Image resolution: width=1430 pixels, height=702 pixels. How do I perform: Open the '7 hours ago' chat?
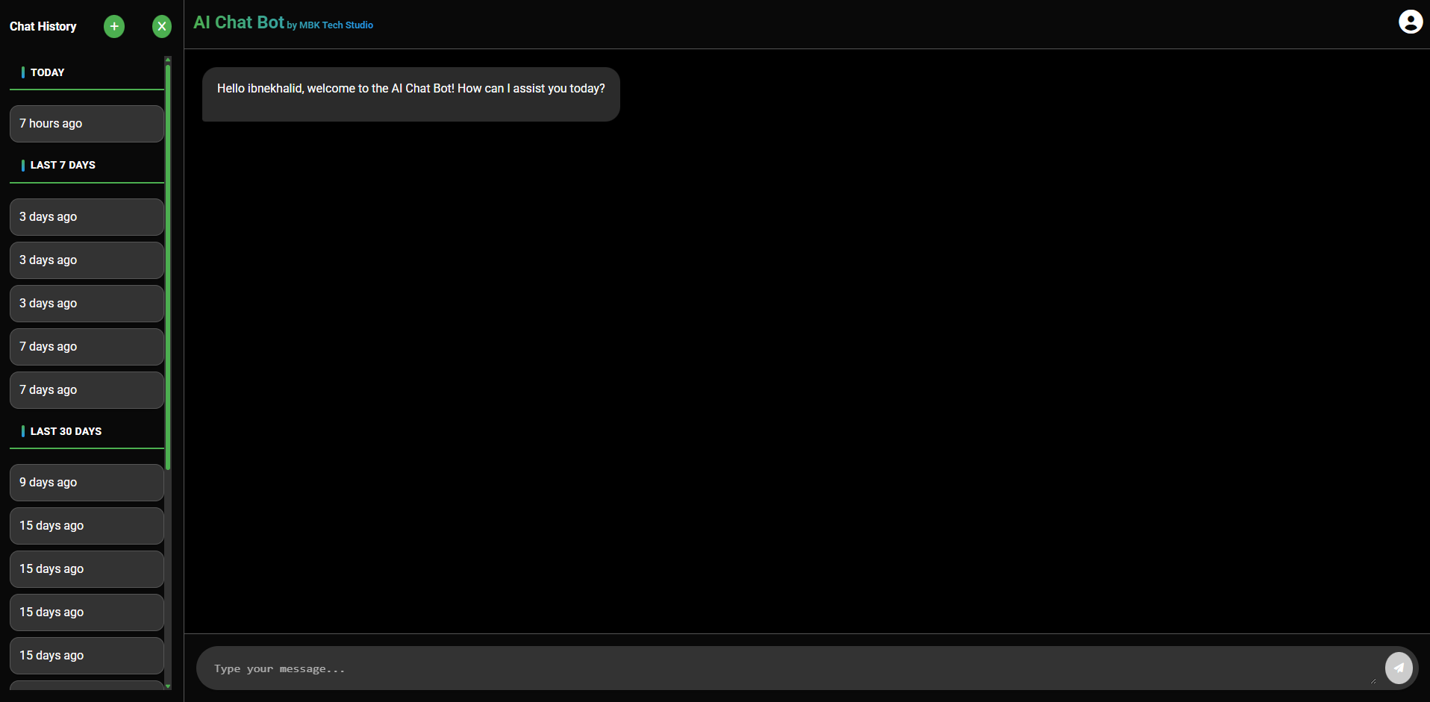click(87, 124)
